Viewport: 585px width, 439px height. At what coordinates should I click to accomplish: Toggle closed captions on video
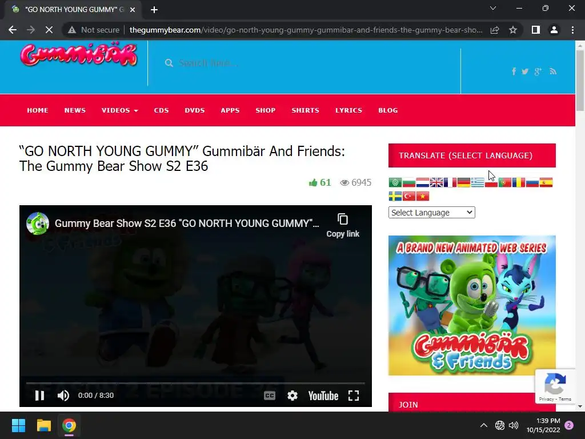tap(270, 396)
